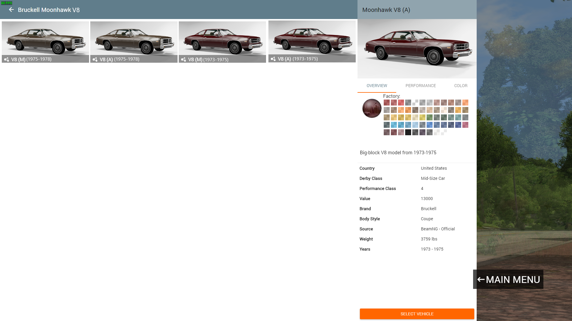Click the 'Bruckell Moonhawk V8' header title
Viewport: 572px width, 321px height.
click(49, 10)
